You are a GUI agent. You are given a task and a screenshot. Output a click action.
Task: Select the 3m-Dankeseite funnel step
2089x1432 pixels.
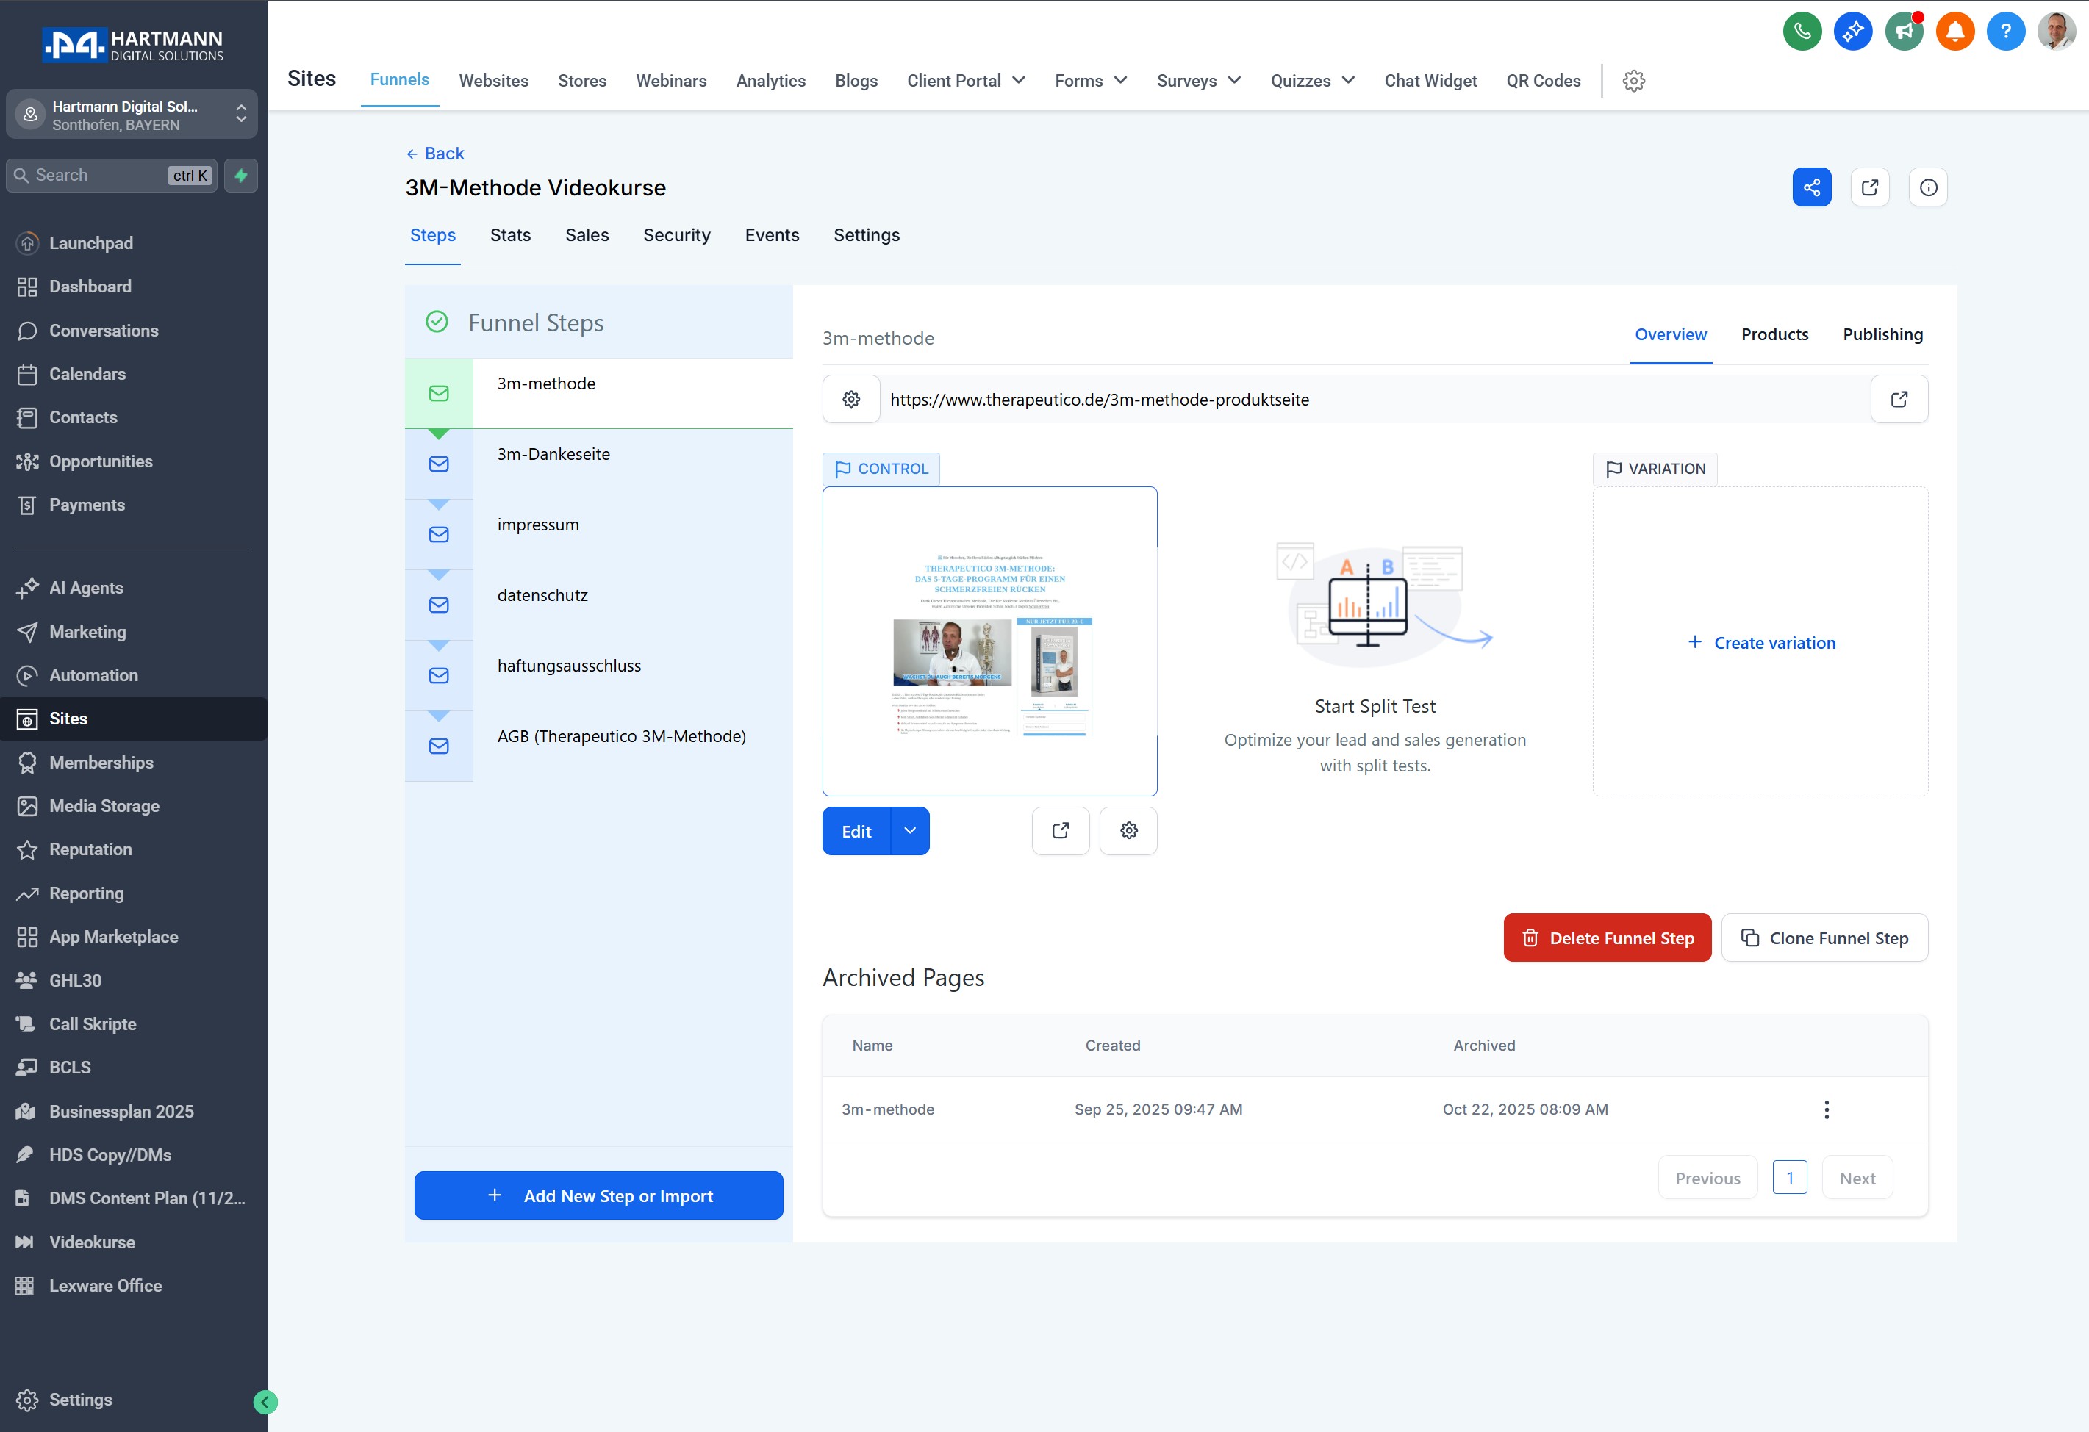[553, 455]
